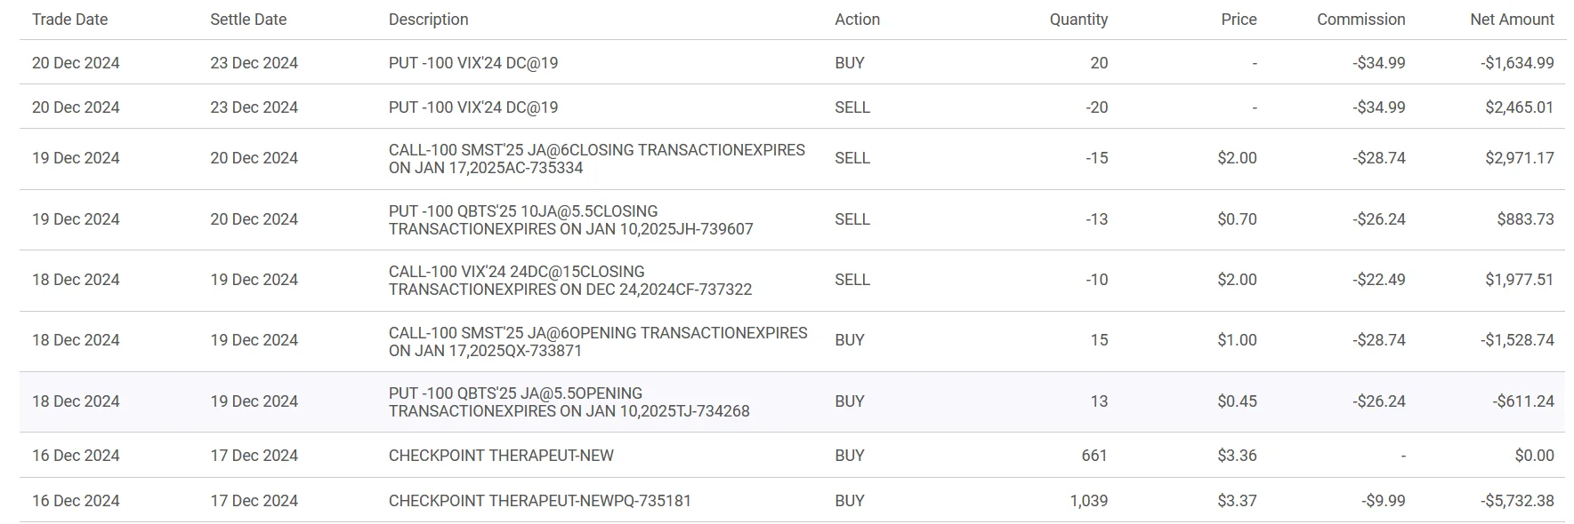Open the CHECKPOINT THERAPEUT-NEWPQ-735181 description
The image size is (1574, 524).
click(539, 501)
